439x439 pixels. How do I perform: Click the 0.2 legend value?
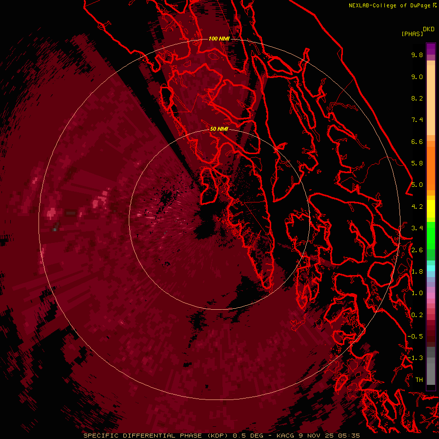pyautogui.click(x=417, y=315)
